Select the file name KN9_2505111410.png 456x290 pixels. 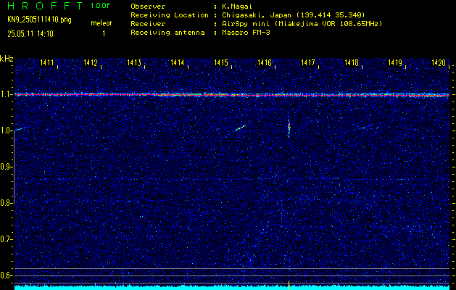click(x=39, y=20)
